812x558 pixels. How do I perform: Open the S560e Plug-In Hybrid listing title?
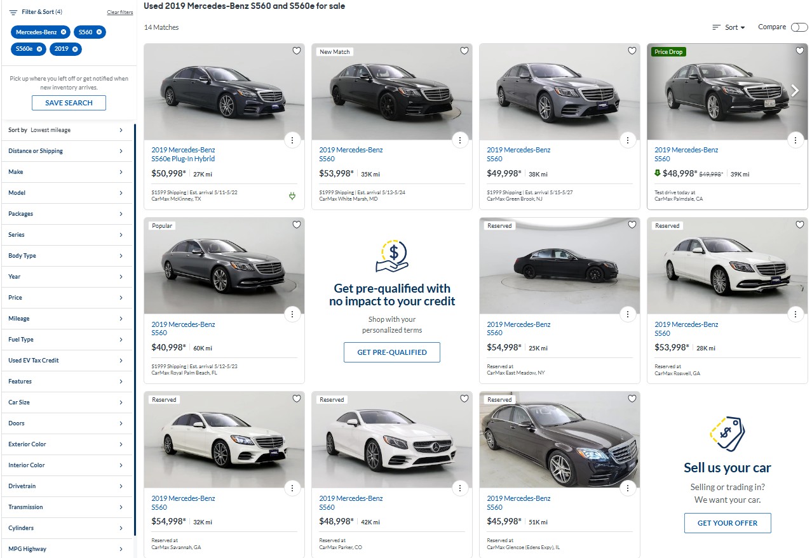coord(183,154)
